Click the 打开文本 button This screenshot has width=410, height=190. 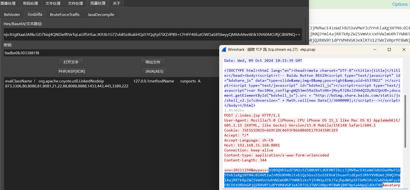(x=71, y=62)
